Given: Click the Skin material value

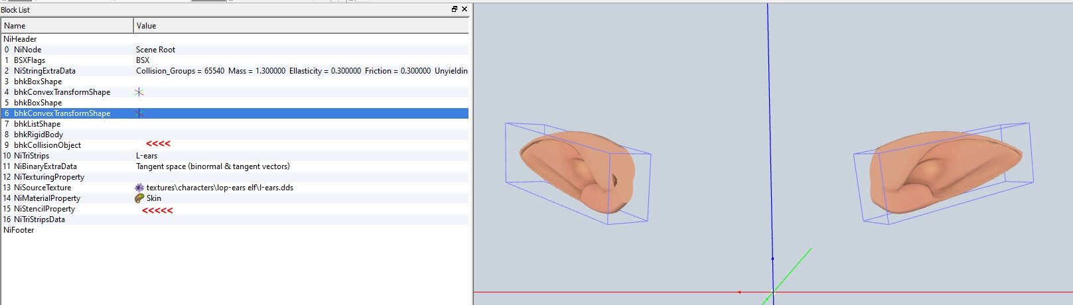Looking at the screenshot, I should click(154, 198).
